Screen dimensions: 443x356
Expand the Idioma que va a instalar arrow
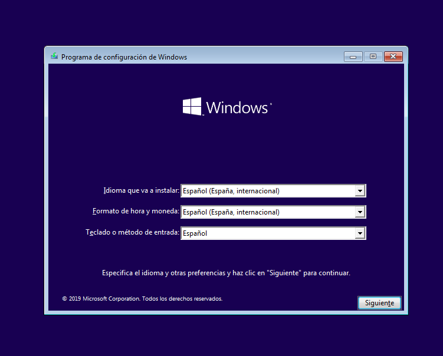click(x=360, y=191)
